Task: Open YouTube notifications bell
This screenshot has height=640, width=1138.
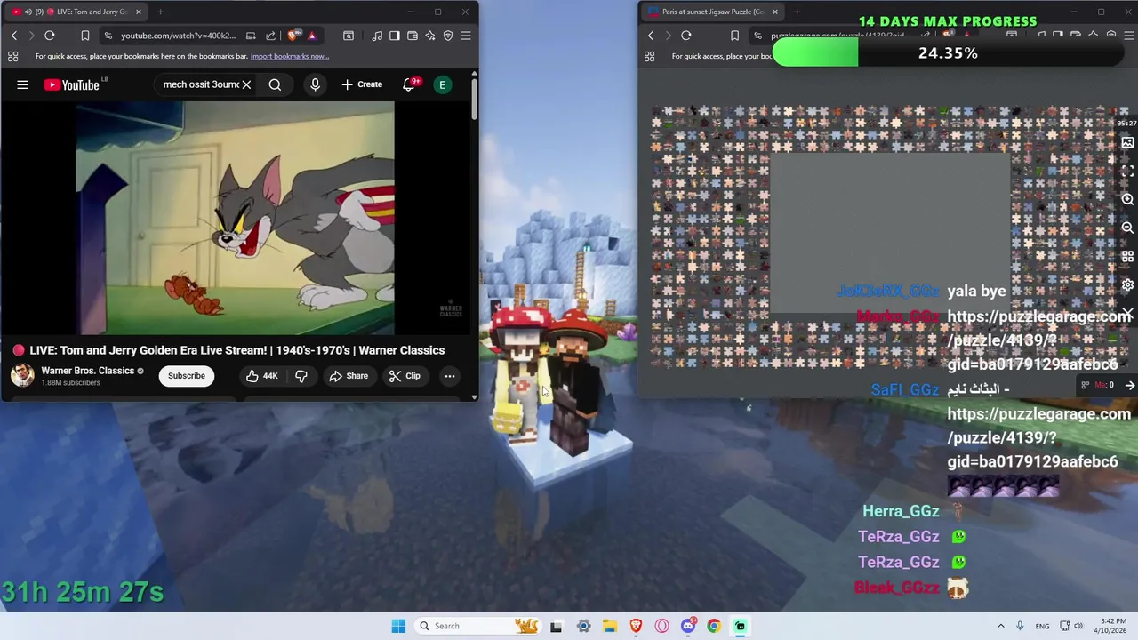Action: pos(410,84)
